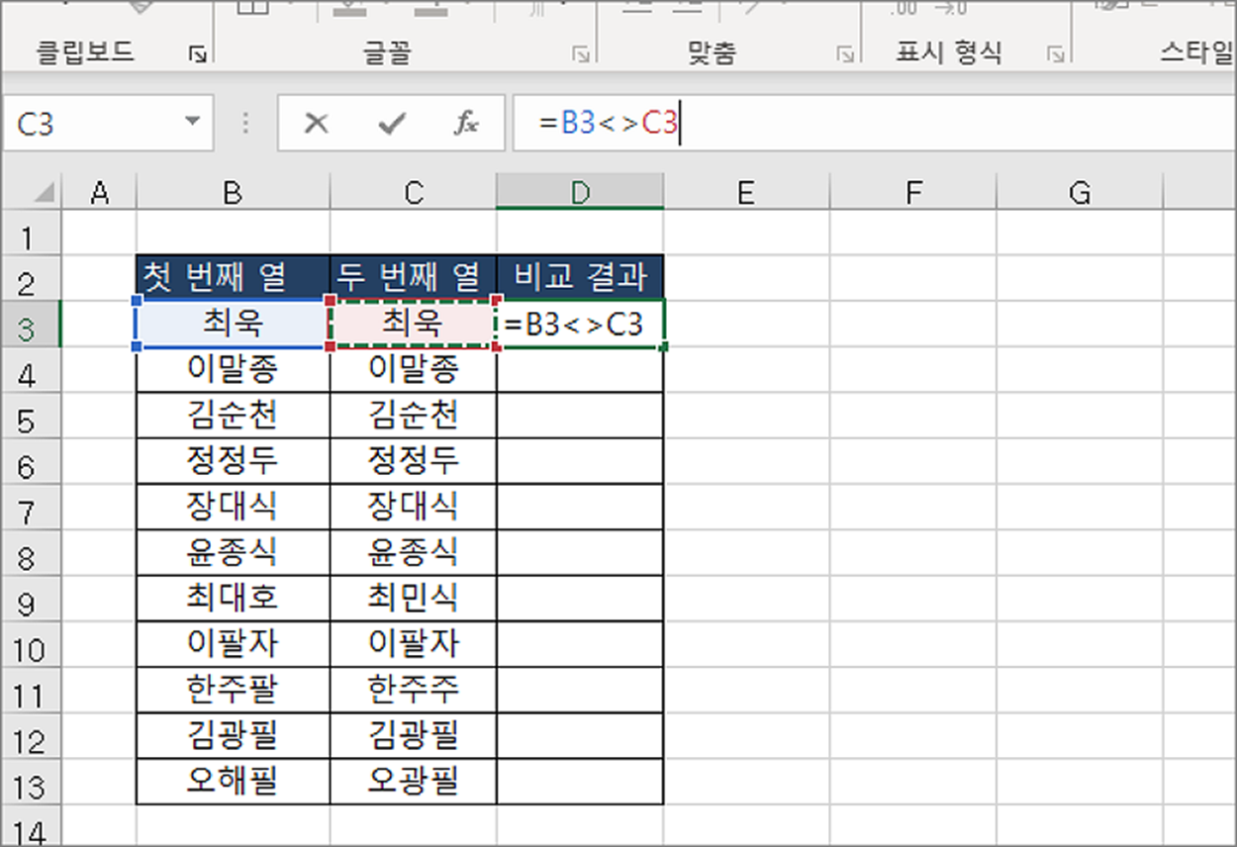Click cell B8 윤종식

click(x=233, y=553)
